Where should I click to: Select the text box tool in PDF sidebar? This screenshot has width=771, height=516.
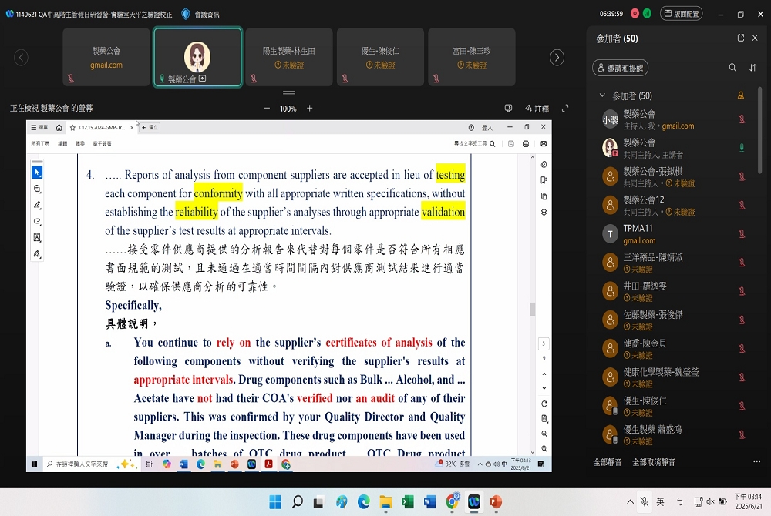tap(37, 238)
